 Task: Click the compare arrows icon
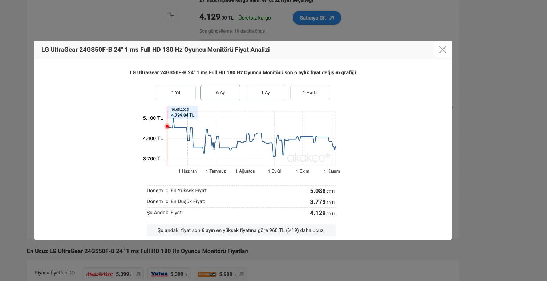171,14
